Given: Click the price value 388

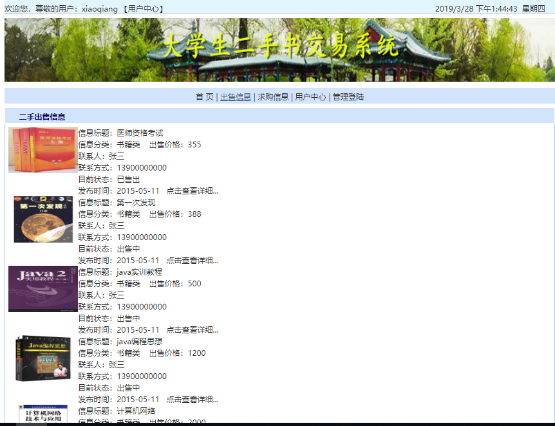Looking at the screenshot, I should click(x=194, y=214).
